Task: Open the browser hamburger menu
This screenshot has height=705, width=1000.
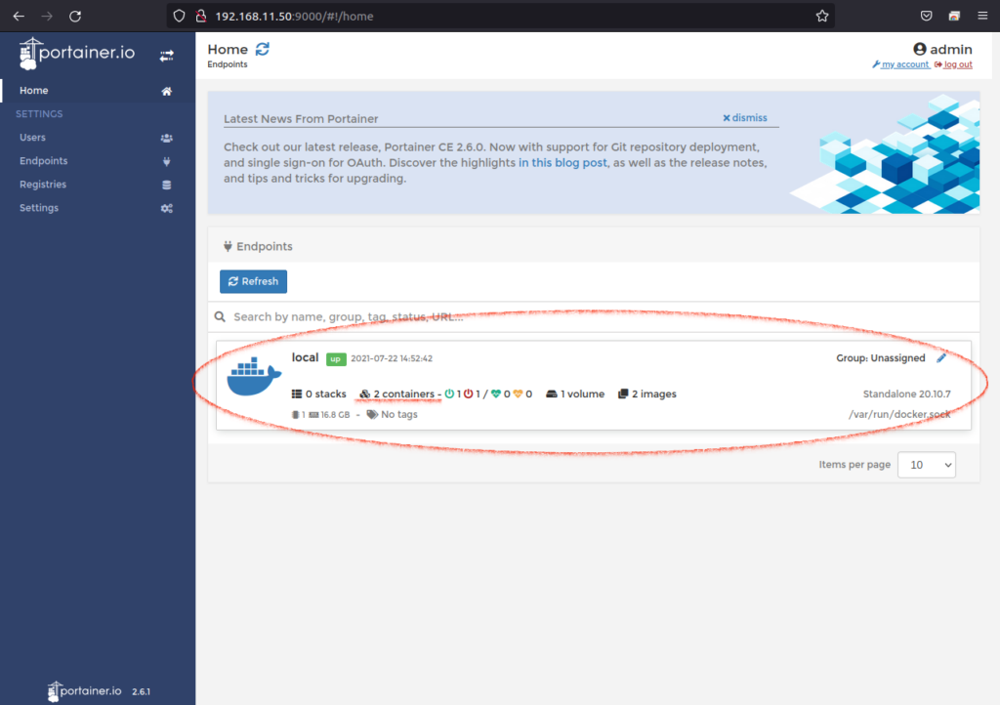Action: [x=982, y=16]
